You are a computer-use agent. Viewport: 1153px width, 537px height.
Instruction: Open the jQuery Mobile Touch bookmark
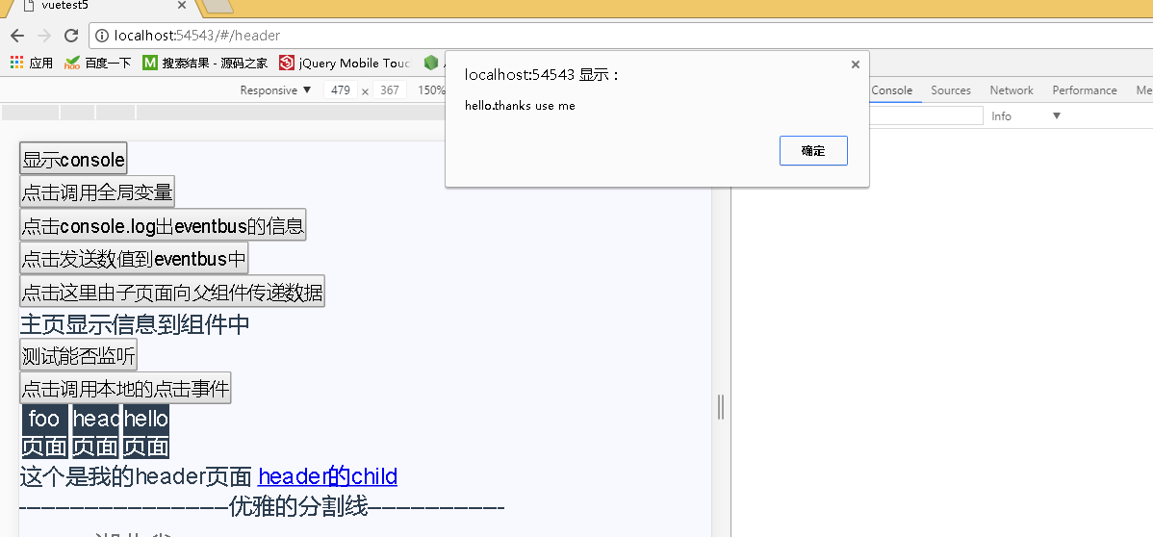[x=345, y=64]
